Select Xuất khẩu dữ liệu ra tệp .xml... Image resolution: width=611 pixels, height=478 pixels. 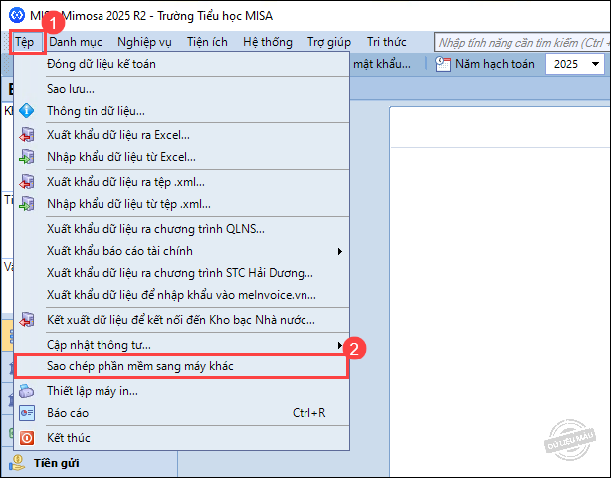181,182
